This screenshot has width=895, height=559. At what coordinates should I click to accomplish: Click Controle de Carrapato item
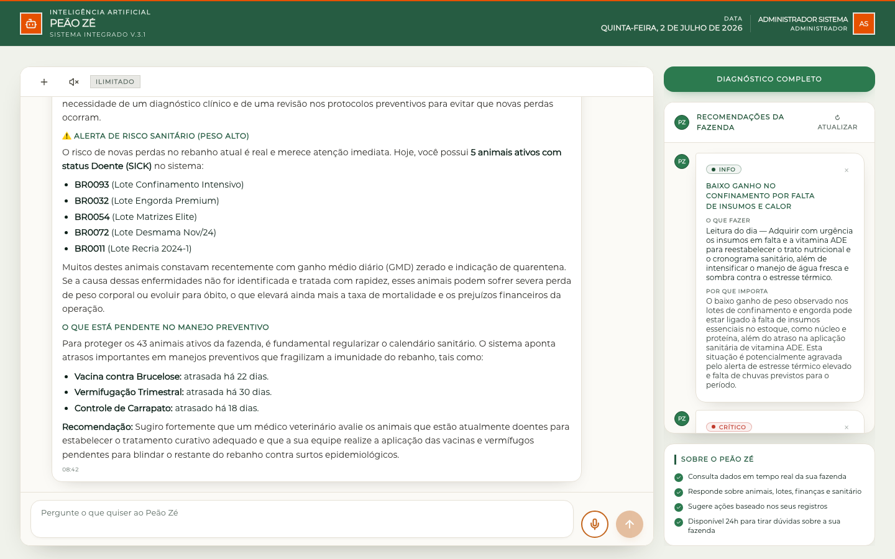coord(167,408)
